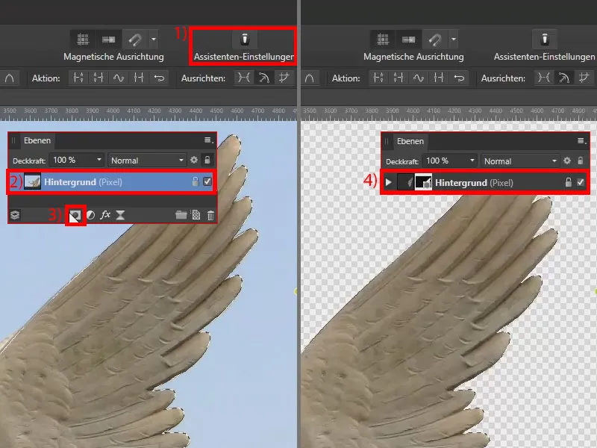Select the curve node mode icon before Aktion, left screenshot
597x448 pixels.
tap(10, 78)
